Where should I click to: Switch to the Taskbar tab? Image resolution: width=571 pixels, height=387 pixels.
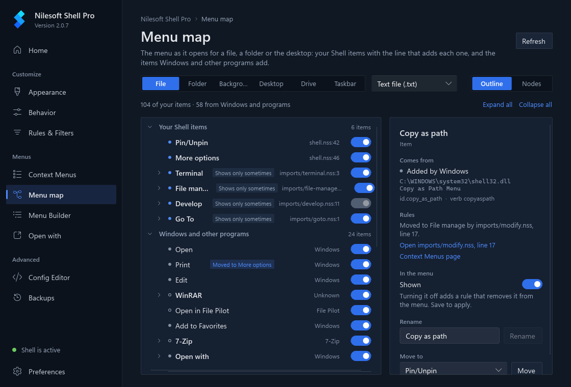point(345,84)
